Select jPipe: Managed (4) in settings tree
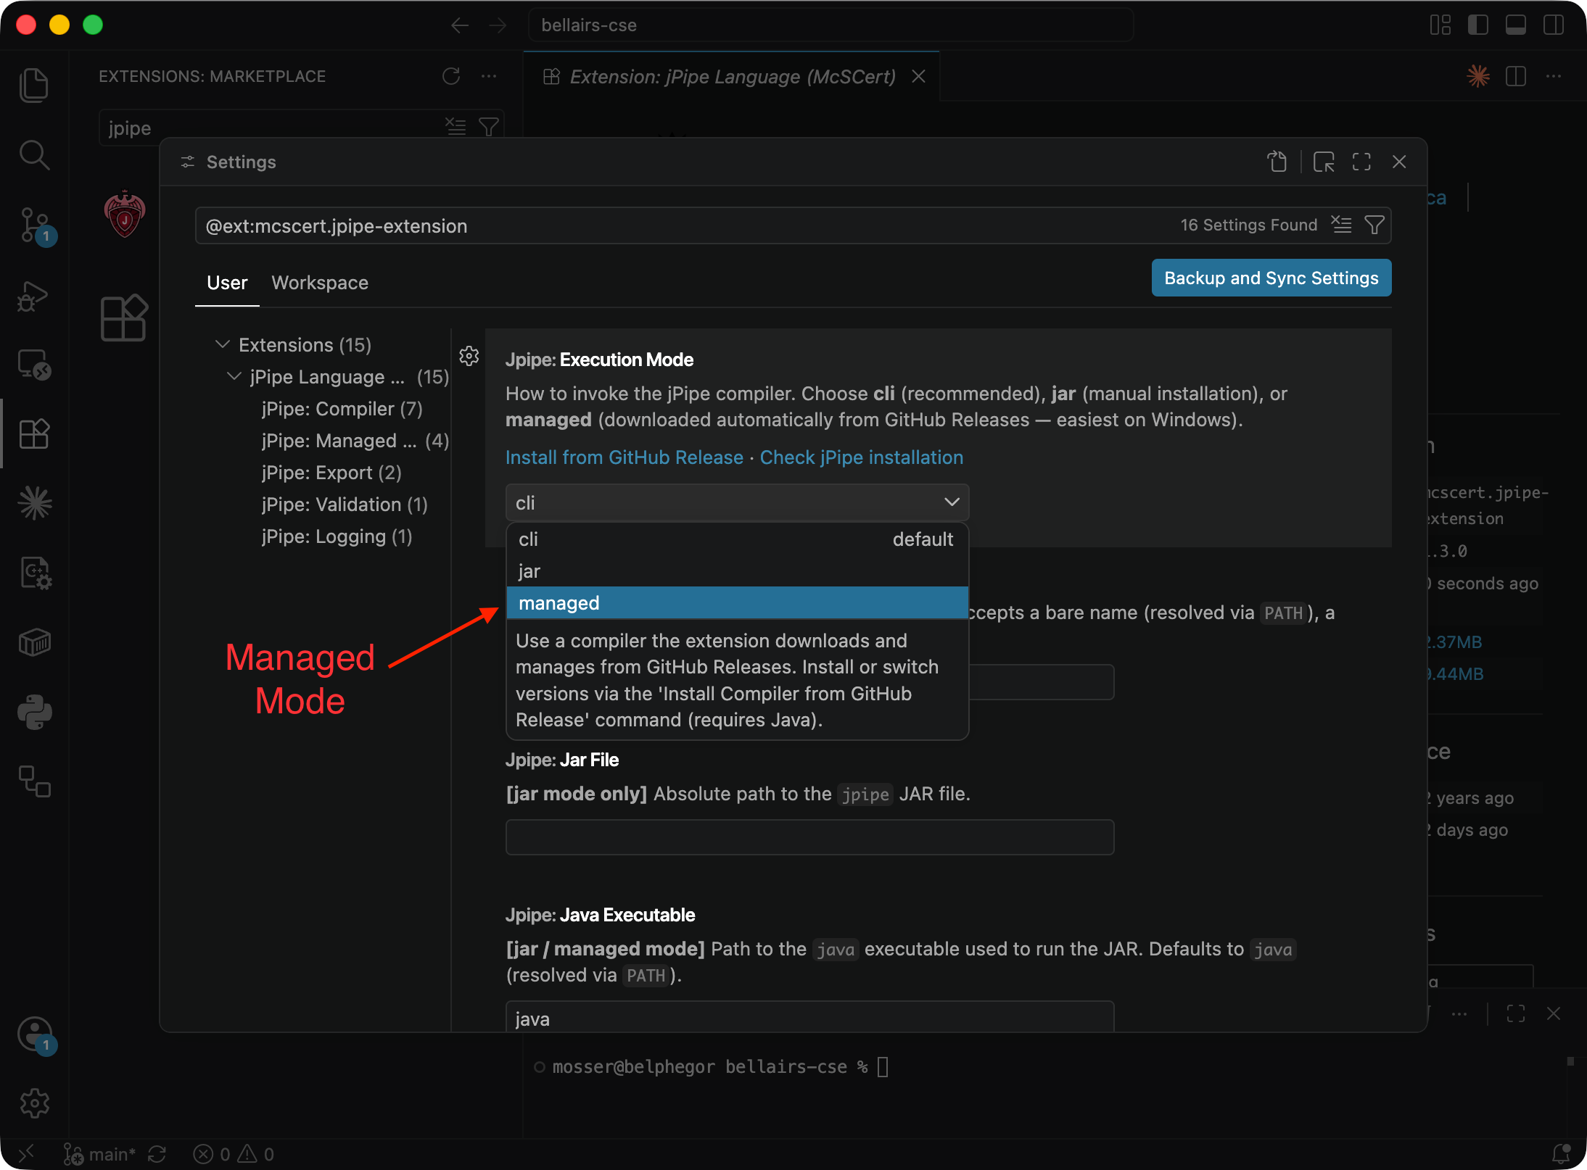Screen dimensions: 1587x1170 pyautogui.click(x=355, y=441)
